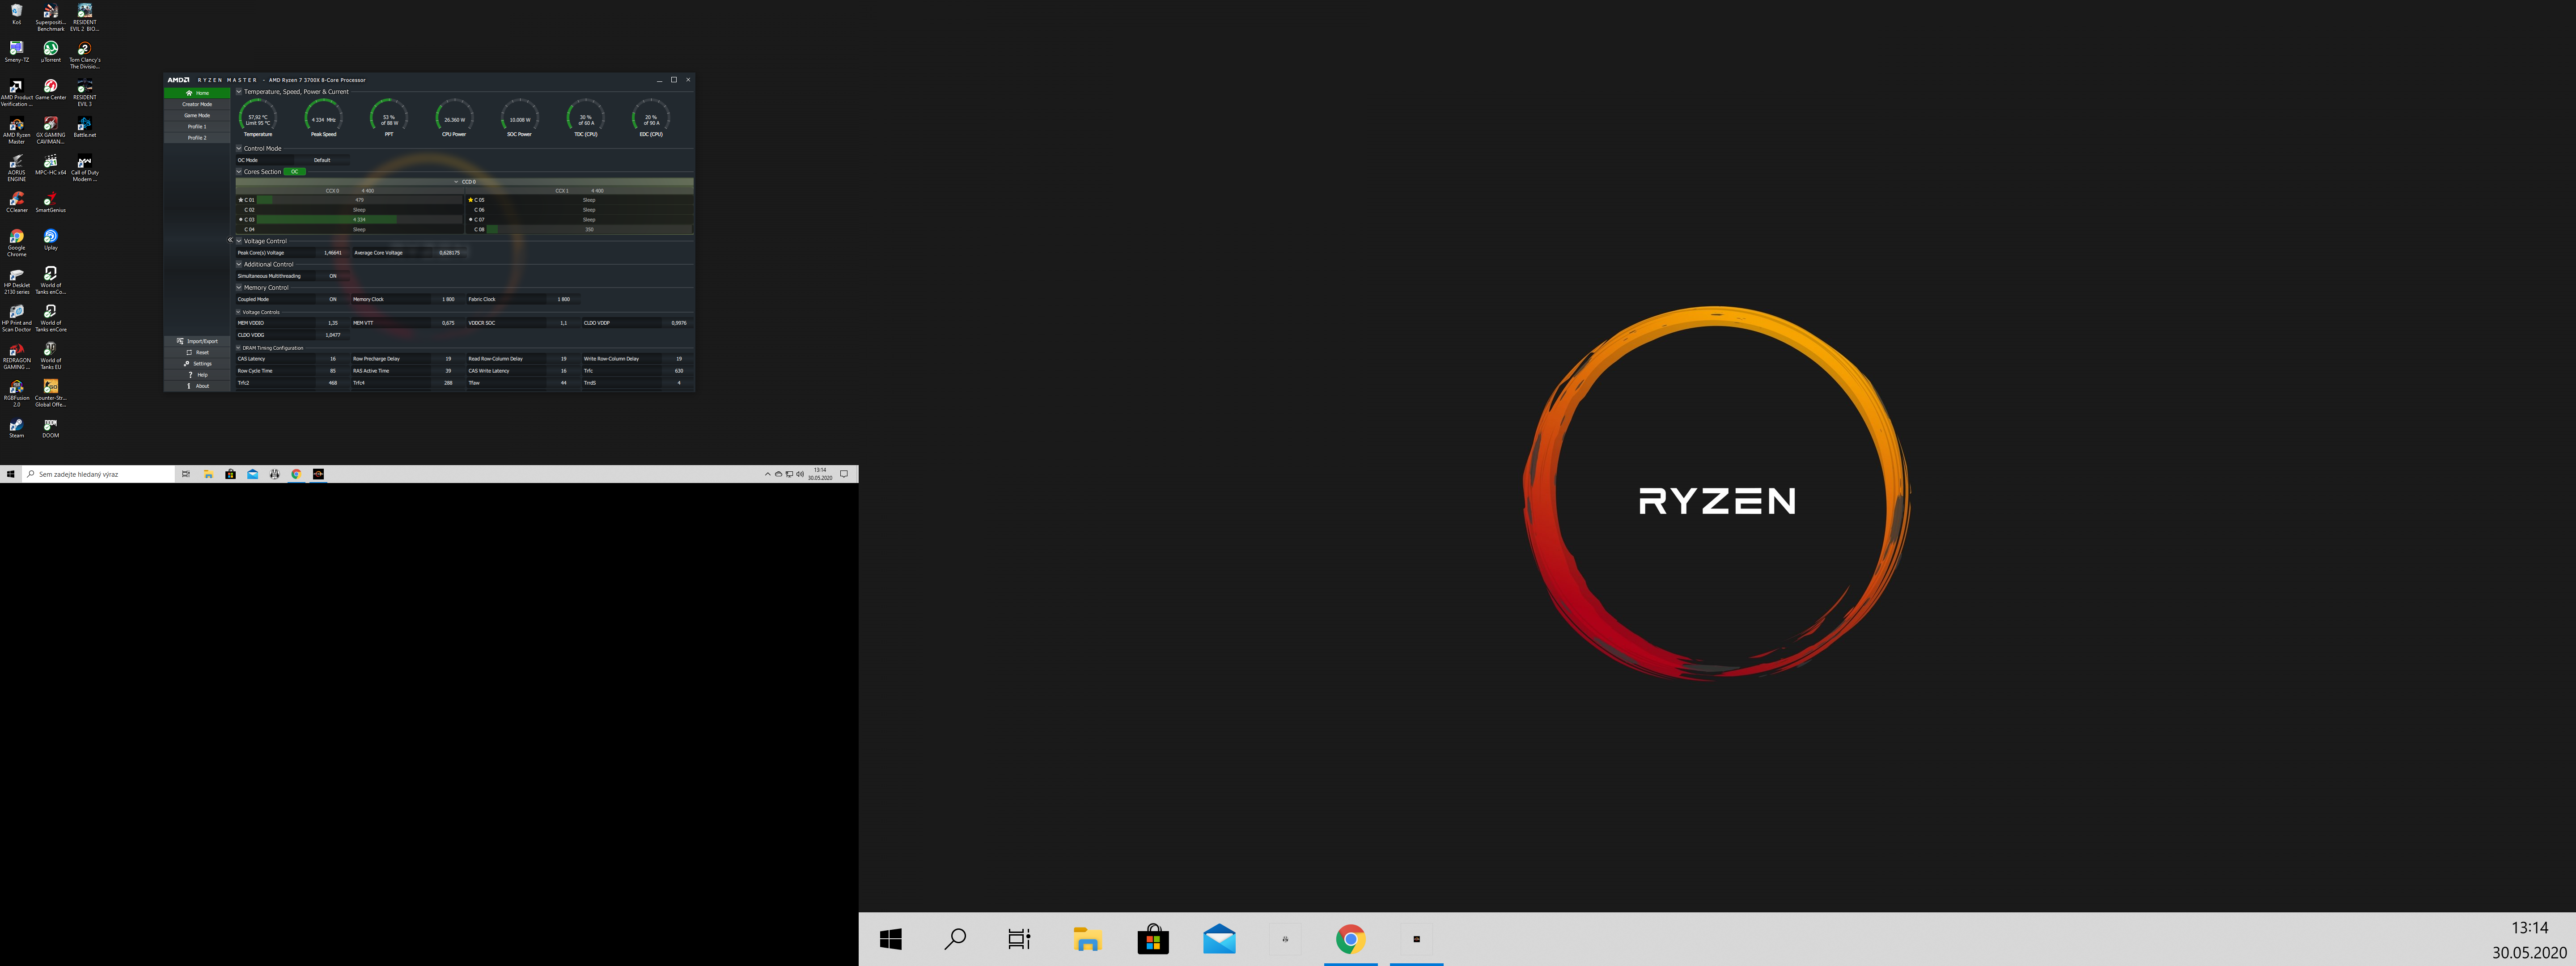Click the Home icon in Ryzen Master sidebar
Viewport: 2576px width, 966px height.
[x=189, y=93]
